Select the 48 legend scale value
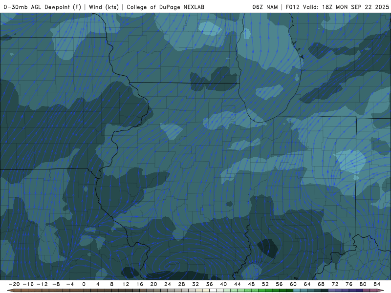 (x=251, y=284)
